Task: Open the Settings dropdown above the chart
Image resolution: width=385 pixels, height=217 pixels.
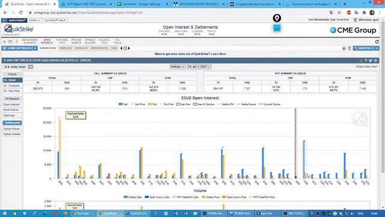Action: pyautogui.click(x=177, y=67)
